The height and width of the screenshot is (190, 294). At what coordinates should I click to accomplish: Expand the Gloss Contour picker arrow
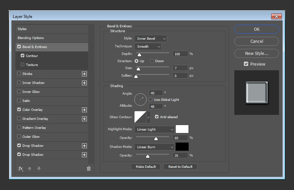pos(149,117)
